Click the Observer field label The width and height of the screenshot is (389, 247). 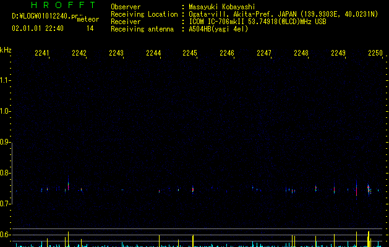(126, 7)
